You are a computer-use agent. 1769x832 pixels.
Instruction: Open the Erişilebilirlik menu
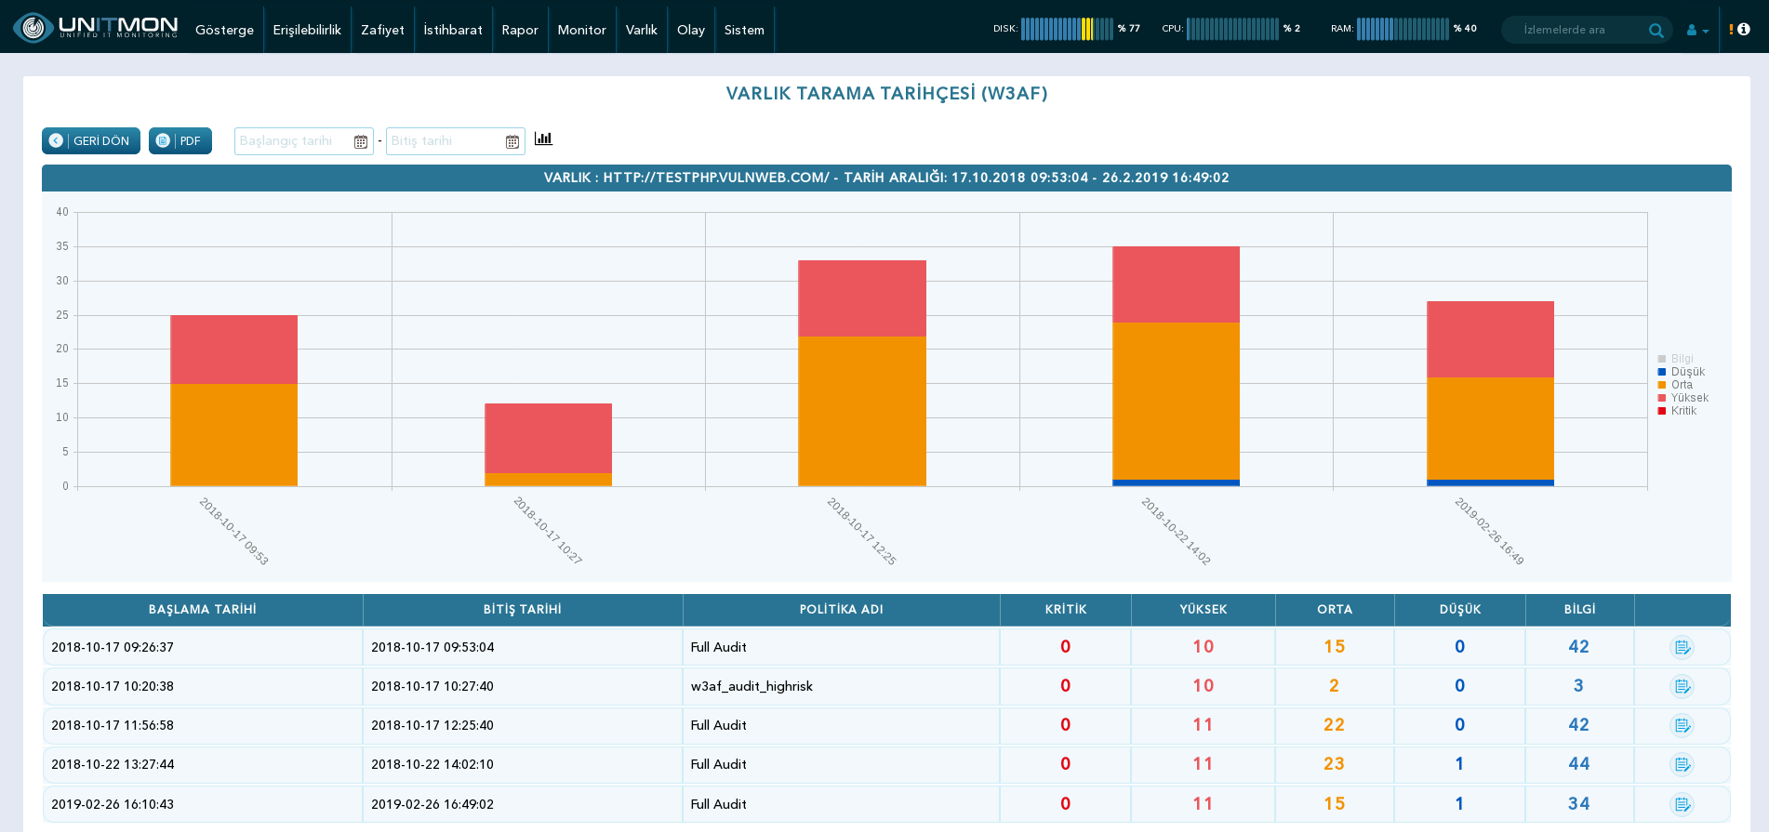coord(307,30)
